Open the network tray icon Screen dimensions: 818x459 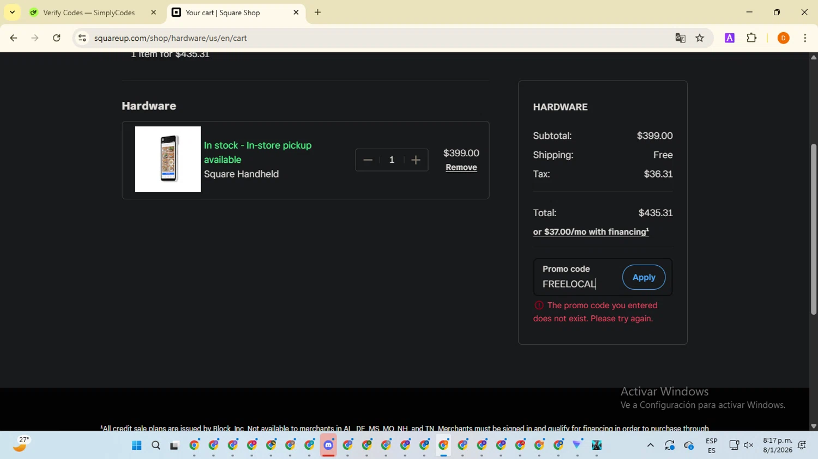click(734, 445)
